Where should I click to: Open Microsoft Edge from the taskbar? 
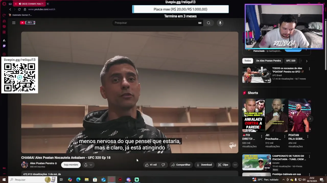coord(78,180)
